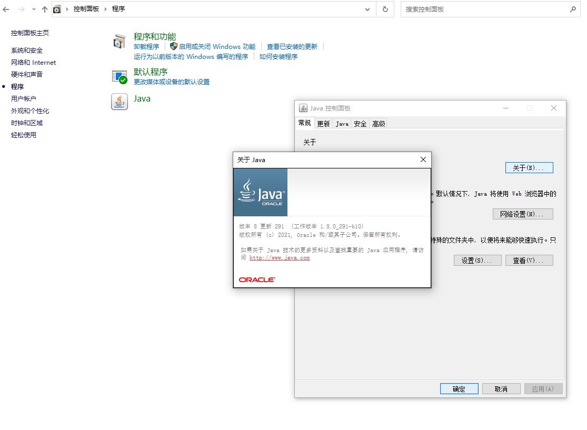The width and height of the screenshot is (587, 430).
Task: Click the Programs and Features icon
Action: click(x=120, y=42)
